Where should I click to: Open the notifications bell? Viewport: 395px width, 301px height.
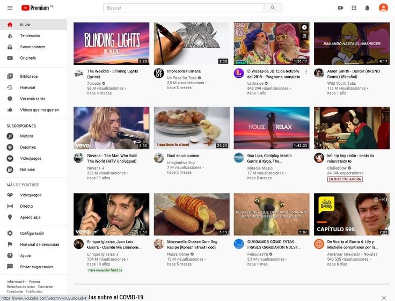[x=367, y=8]
